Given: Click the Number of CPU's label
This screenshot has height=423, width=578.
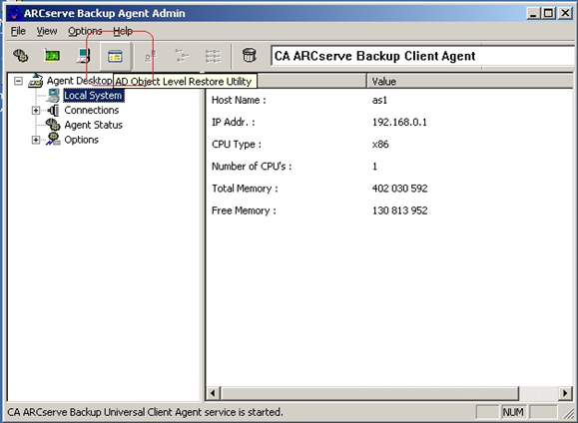Looking at the screenshot, I should click(x=252, y=167).
